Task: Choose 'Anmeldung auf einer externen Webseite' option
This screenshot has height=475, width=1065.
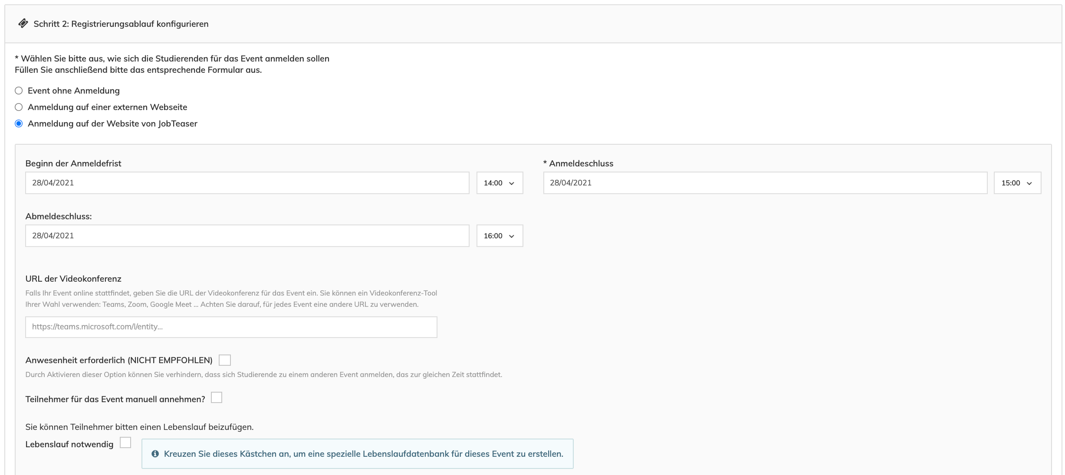Action: pos(19,107)
